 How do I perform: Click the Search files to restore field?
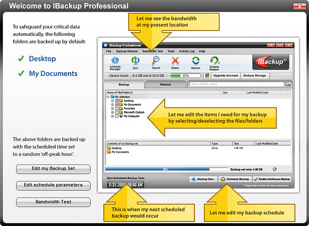coord(237,84)
